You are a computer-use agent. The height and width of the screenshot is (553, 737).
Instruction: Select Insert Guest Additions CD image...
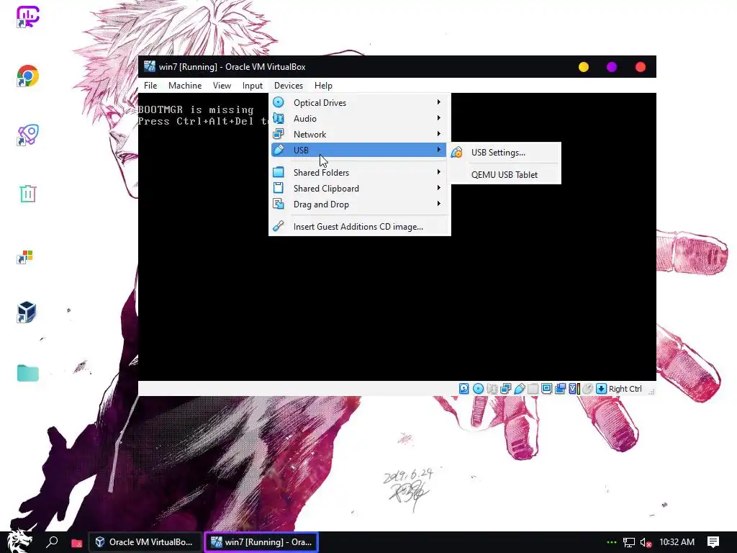pyautogui.click(x=360, y=227)
